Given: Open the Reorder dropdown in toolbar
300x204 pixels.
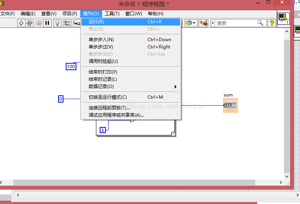Looking at the screenshot, I should pyautogui.click(x=190, y=23).
